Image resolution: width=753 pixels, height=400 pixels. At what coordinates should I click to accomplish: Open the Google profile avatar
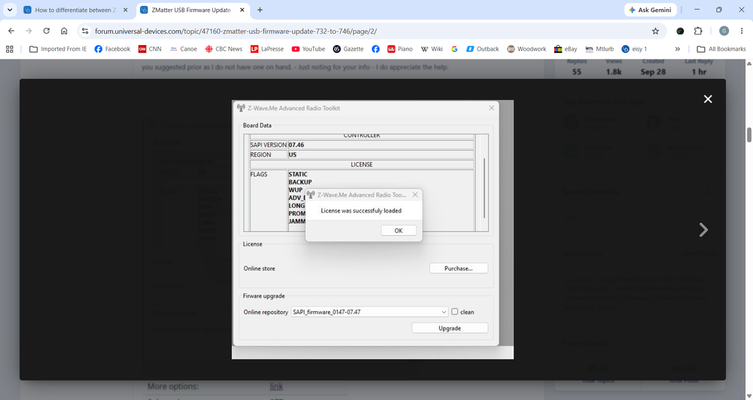click(x=724, y=31)
